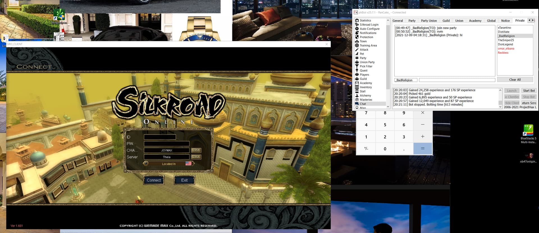Open the Statistics section icon
The width and height of the screenshot is (539, 233).
[357, 20]
